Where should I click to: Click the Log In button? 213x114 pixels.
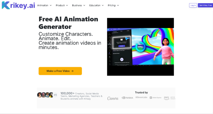193,5
